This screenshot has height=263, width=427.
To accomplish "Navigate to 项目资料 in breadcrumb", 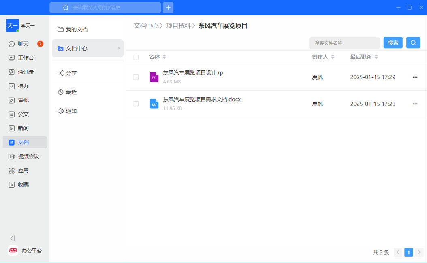I will 178,26.
